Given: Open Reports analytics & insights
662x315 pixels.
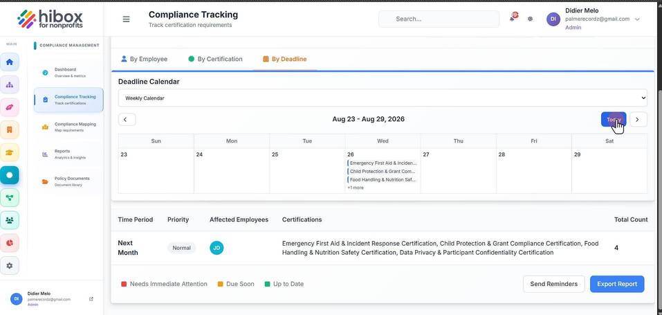Looking at the screenshot, I should (68, 154).
